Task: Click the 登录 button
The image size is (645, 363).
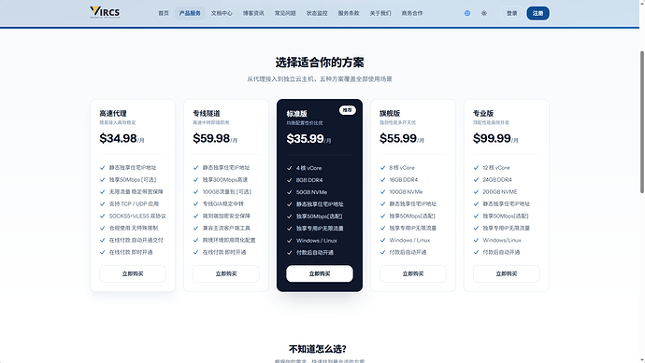Action: pyautogui.click(x=511, y=13)
